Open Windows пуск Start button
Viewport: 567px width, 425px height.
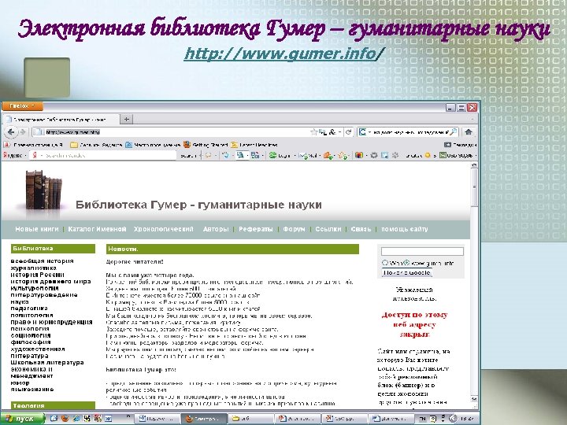(22, 419)
